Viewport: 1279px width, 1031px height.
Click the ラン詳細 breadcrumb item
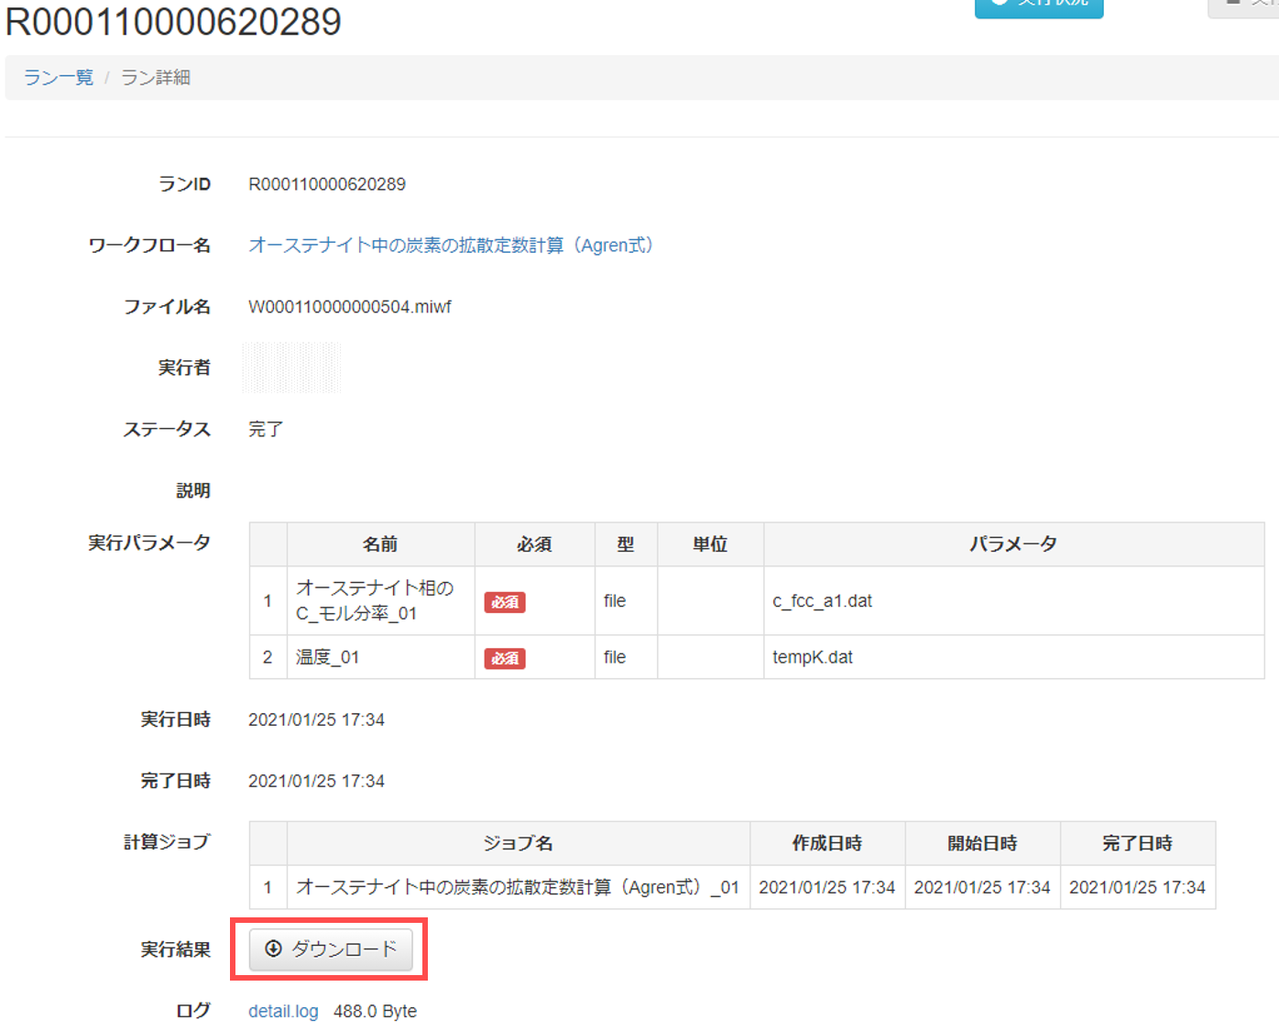pyautogui.click(x=156, y=78)
